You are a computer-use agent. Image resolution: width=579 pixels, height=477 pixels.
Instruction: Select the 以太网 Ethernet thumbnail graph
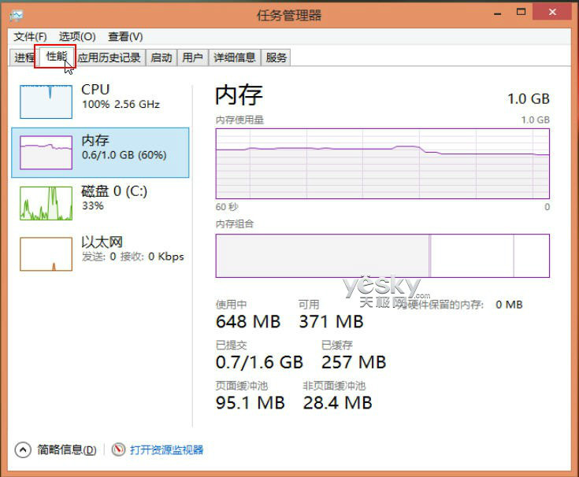click(46, 254)
